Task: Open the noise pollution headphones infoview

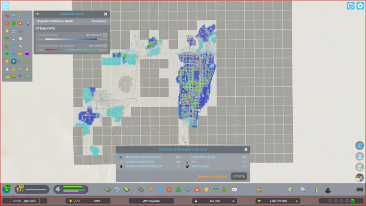Action: pyautogui.click(x=20, y=76)
